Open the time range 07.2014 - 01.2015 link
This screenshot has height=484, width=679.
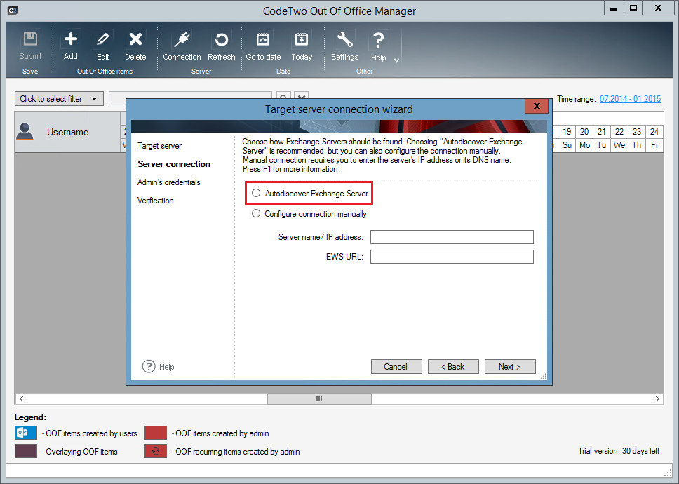630,99
